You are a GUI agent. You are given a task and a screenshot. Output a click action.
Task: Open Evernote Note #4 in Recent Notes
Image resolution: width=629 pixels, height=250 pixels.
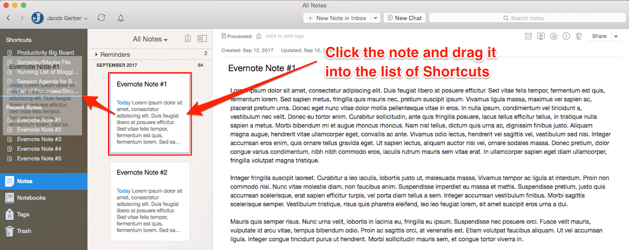39,149
